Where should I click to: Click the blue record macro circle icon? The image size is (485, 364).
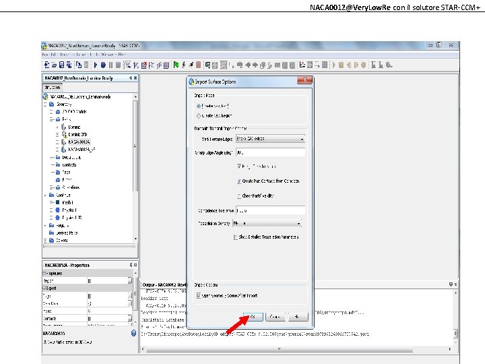103,65
